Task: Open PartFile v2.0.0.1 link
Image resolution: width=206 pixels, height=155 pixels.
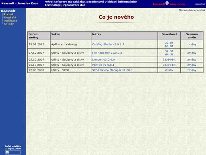Action: (103, 65)
